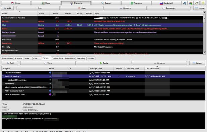Screen dimensions: 207x132
Task: Select the Electronic channel row
Action: click(x=102, y=40)
